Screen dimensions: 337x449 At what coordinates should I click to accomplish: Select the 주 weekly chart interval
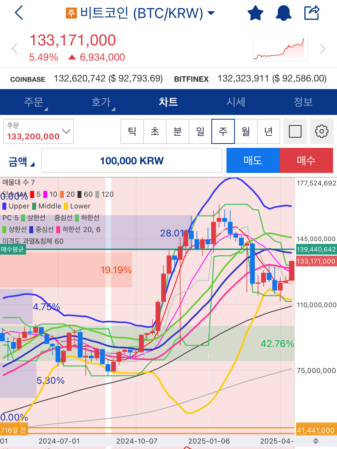click(x=223, y=131)
